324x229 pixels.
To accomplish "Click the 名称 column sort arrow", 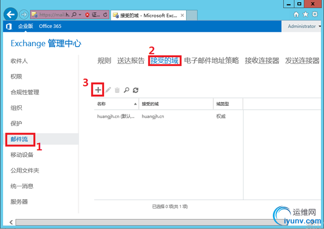I will pos(135,104).
